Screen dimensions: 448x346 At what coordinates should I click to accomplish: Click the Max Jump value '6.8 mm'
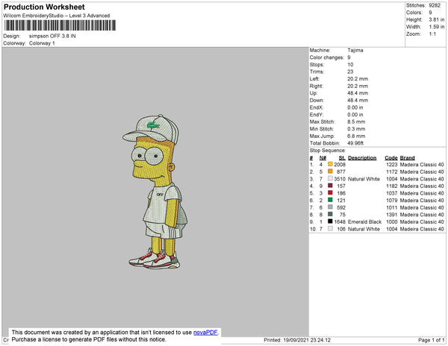point(356,136)
